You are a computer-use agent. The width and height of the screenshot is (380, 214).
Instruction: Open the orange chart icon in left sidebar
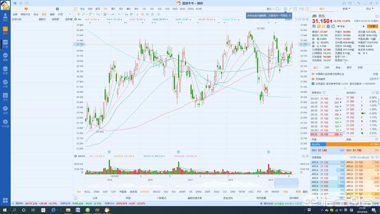(5, 30)
